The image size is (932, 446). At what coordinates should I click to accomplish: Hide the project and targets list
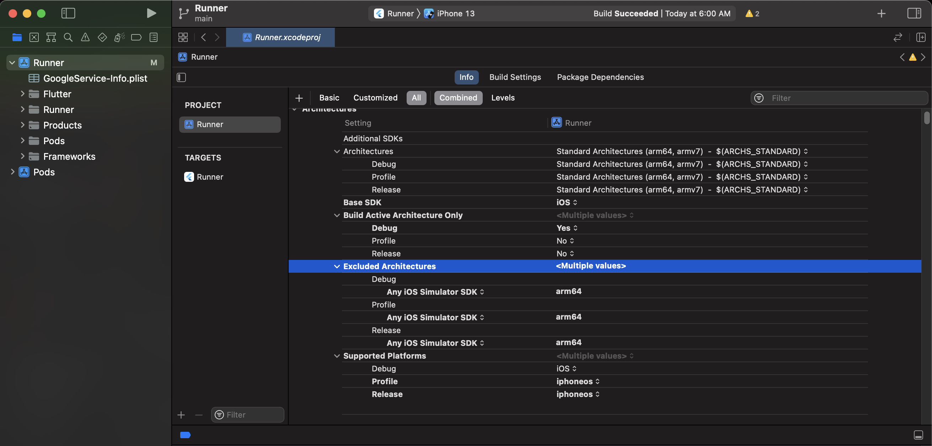181,77
